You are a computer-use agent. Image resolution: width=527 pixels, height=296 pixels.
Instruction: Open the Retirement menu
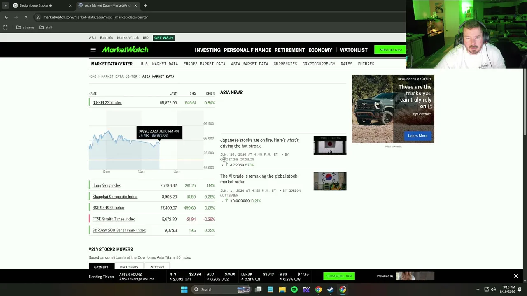(290, 50)
